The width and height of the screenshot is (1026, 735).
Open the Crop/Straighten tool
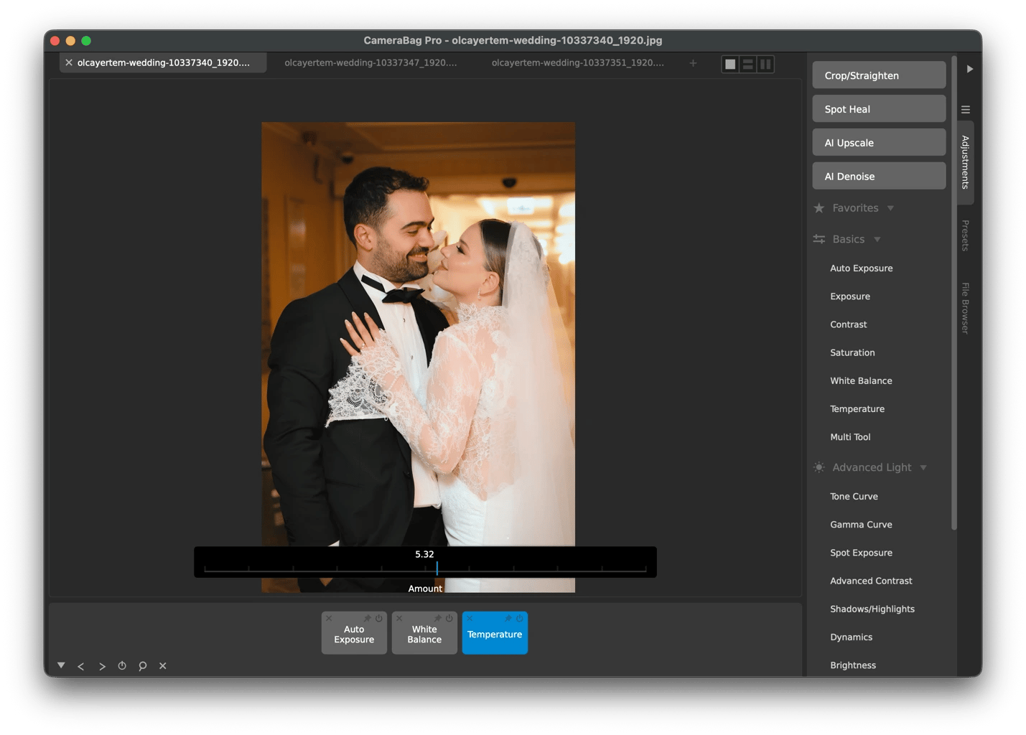tap(879, 75)
